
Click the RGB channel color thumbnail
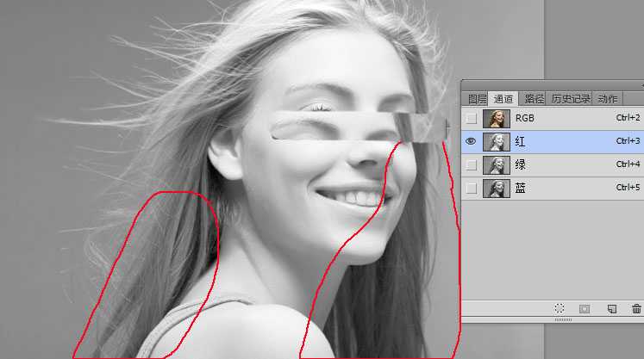[x=495, y=118]
